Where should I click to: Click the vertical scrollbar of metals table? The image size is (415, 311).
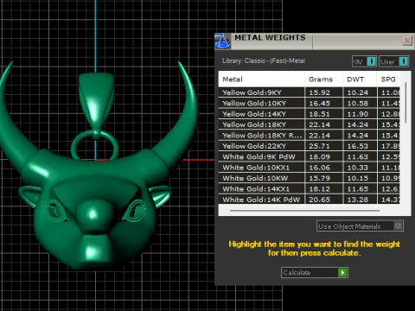point(405,103)
